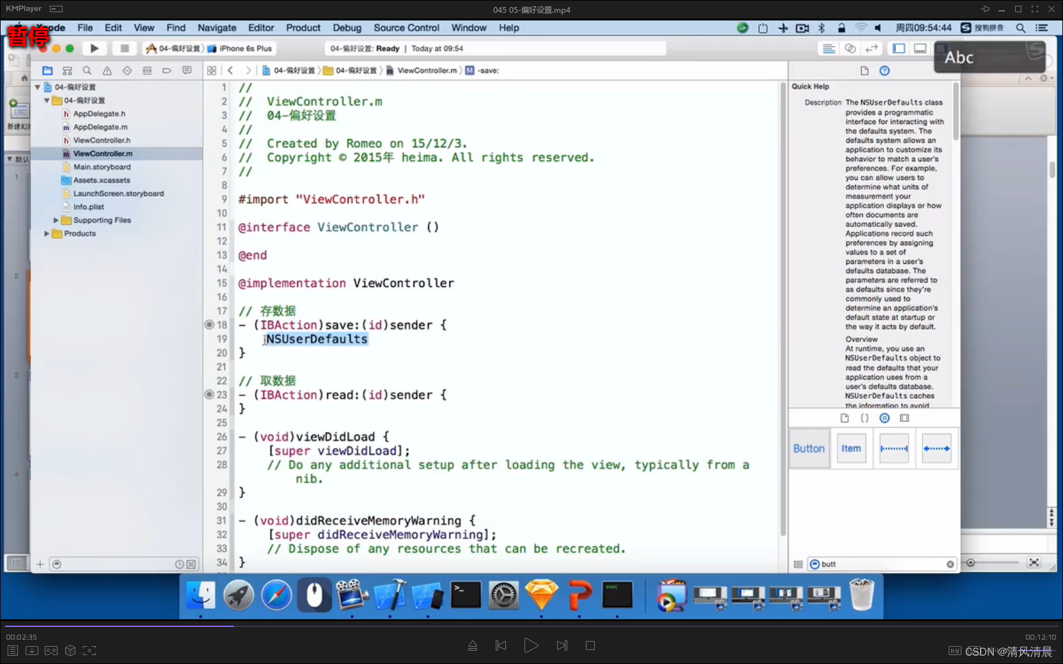Switch to the standard editor

pos(829,49)
